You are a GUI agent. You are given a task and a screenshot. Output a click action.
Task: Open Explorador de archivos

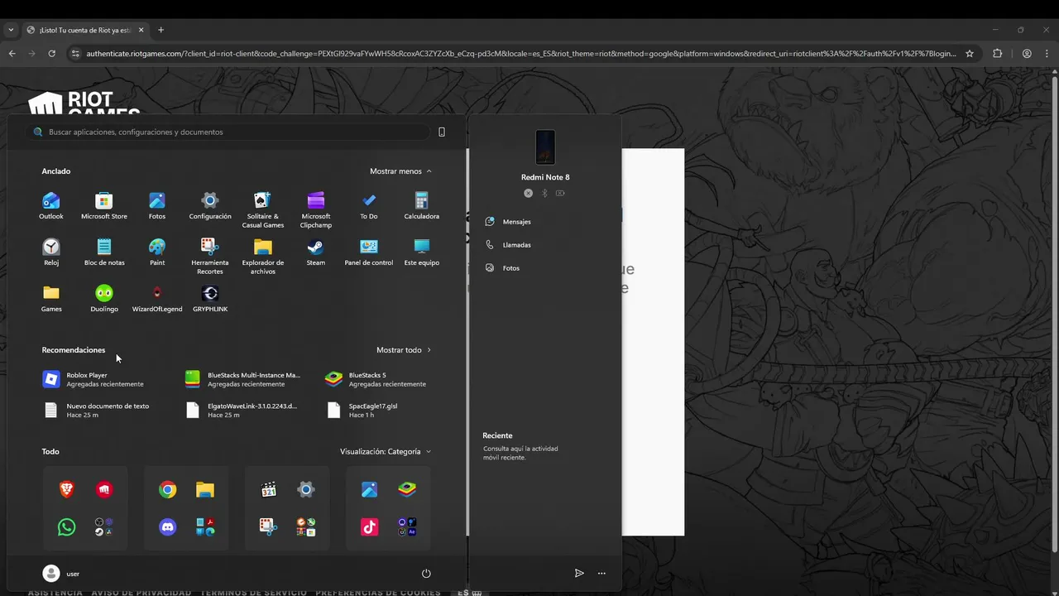(263, 257)
